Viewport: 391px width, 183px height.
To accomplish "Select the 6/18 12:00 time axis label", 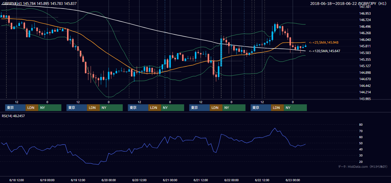I will pyautogui.click(x=17, y=180).
